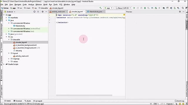
Task: Collapse the res folder
Action: click(6, 37)
